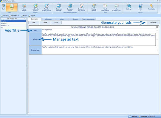Click the List of your ads header

pyautogui.click(x=13, y=19)
